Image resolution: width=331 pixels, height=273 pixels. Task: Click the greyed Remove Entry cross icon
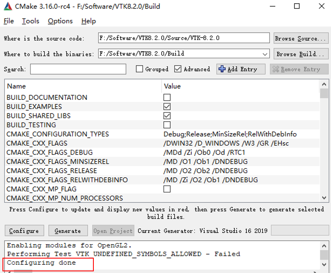[276, 69]
